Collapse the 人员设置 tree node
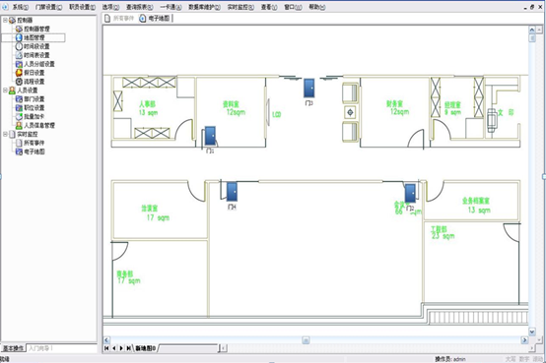 [x=5, y=91]
